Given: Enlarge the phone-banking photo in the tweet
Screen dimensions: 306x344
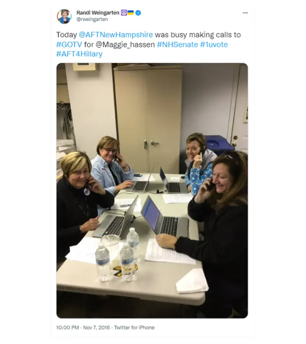Looking at the screenshot, I should [152, 191].
